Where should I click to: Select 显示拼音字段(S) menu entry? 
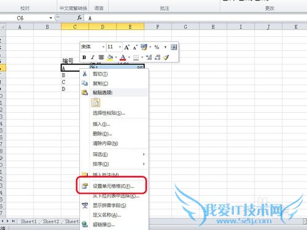(x=114, y=205)
